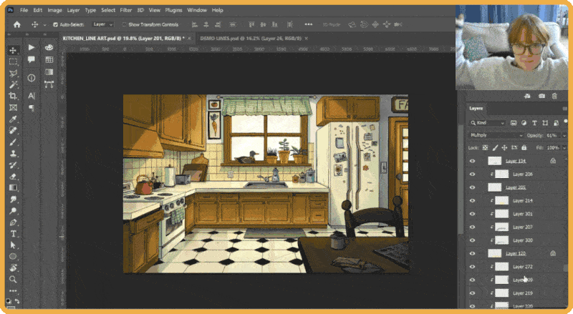The height and width of the screenshot is (314, 573).
Task: Open the Edit Toolbar three-dots menu
Action: (13, 290)
